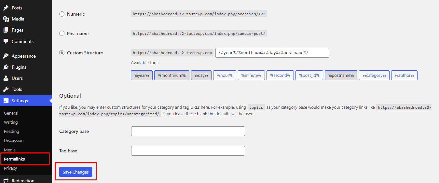This screenshot has height=183, width=439.
Task: Add the %minute% tag
Action: tap(251, 75)
